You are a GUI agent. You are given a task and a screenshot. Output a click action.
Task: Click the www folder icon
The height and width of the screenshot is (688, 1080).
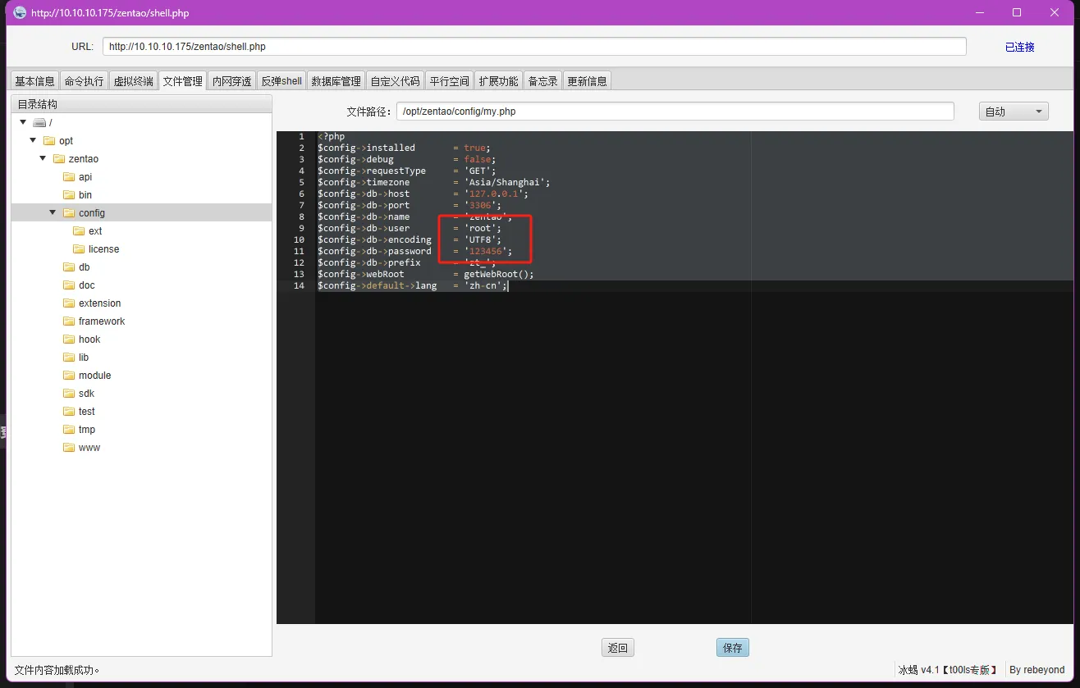click(x=69, y=448)
